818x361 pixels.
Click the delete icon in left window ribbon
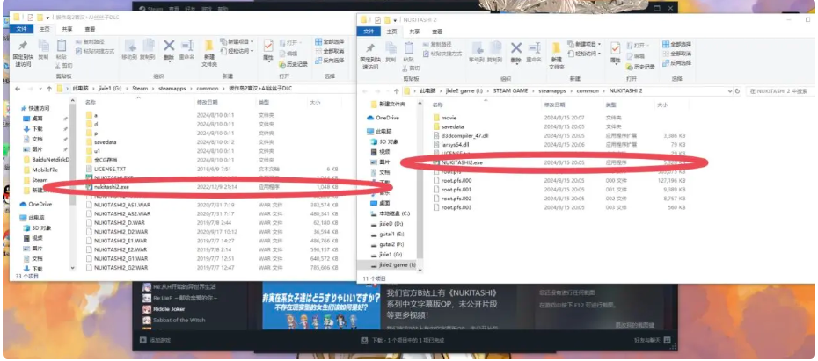point(170,49)
